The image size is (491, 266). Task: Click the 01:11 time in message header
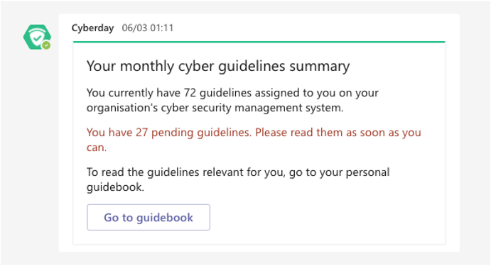pyautogui.click(x=161, y=28)
